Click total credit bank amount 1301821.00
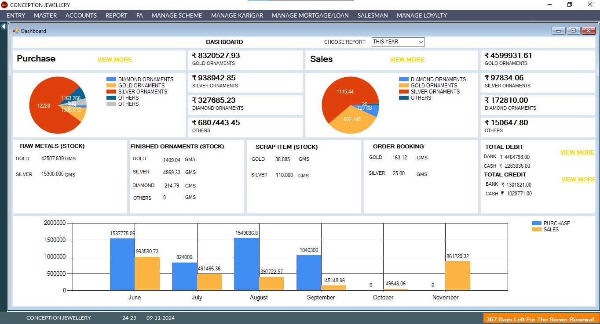This screenshot has height=324, width=600. (x=519, y=185)
